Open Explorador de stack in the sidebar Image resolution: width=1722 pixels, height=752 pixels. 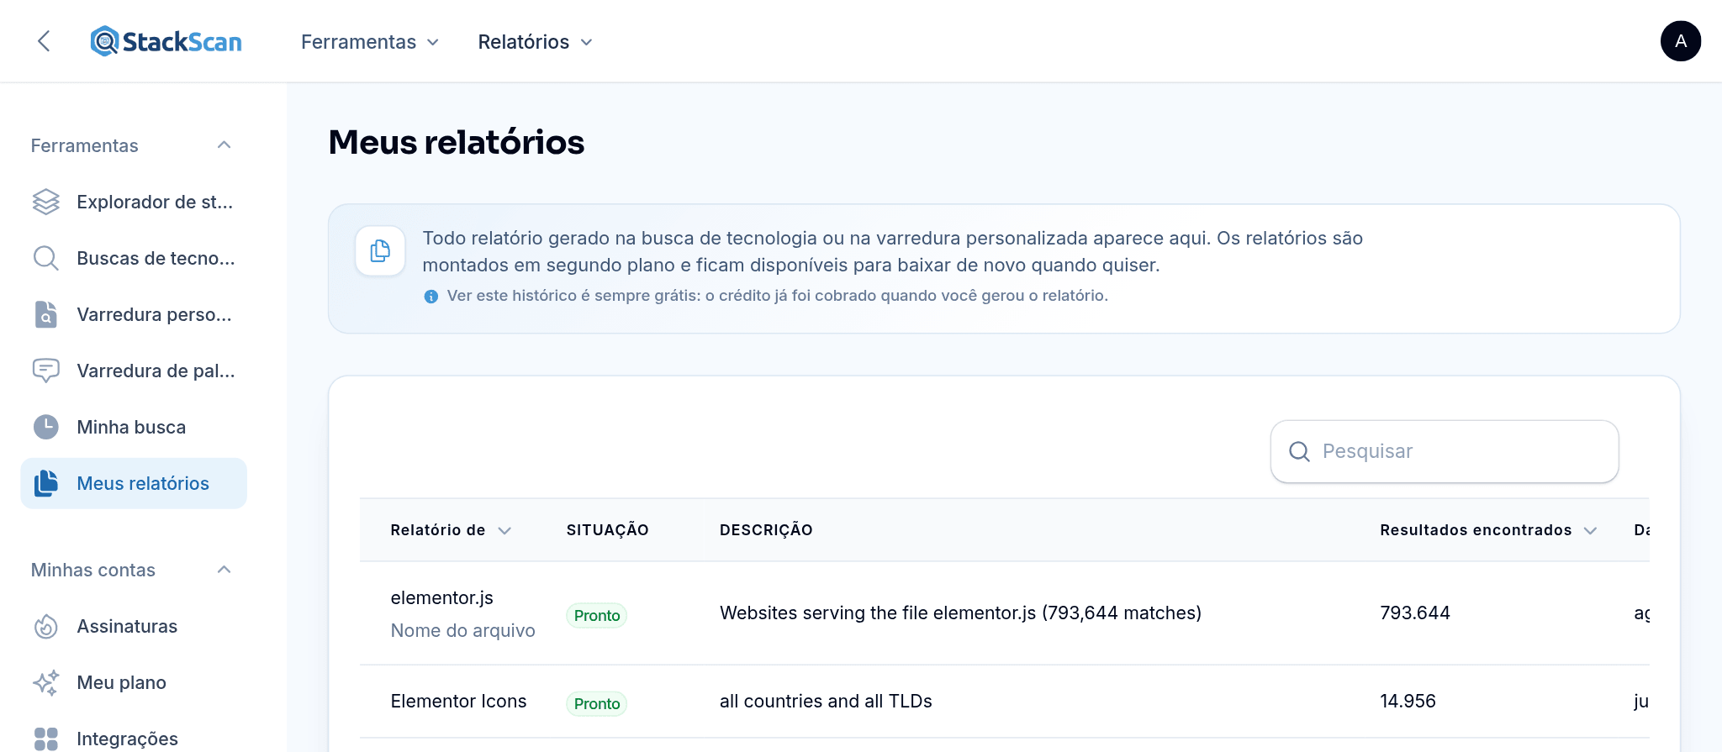(x=134, y=202)
